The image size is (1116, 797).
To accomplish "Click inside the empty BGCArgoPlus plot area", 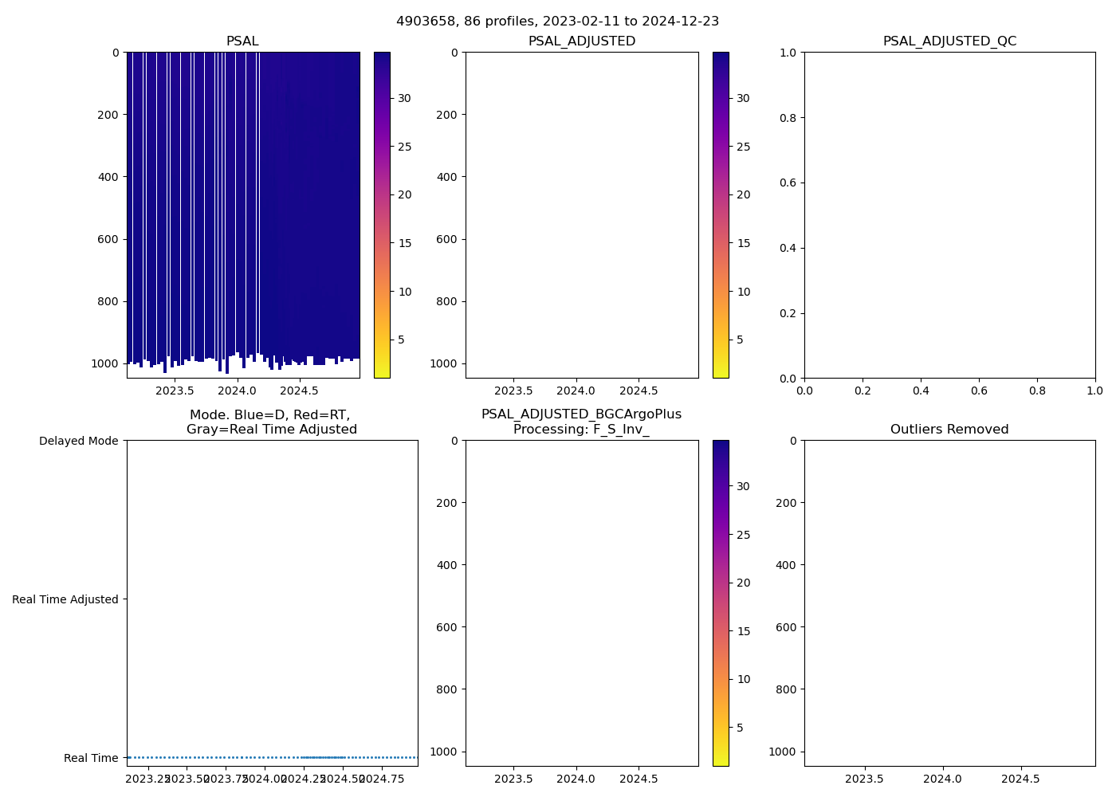I will pos(582,603).
